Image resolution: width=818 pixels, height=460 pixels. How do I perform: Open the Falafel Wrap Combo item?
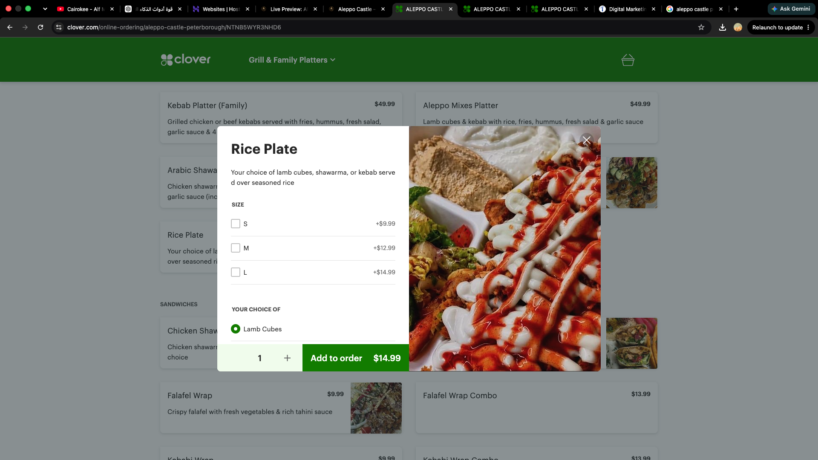(536, 408)
